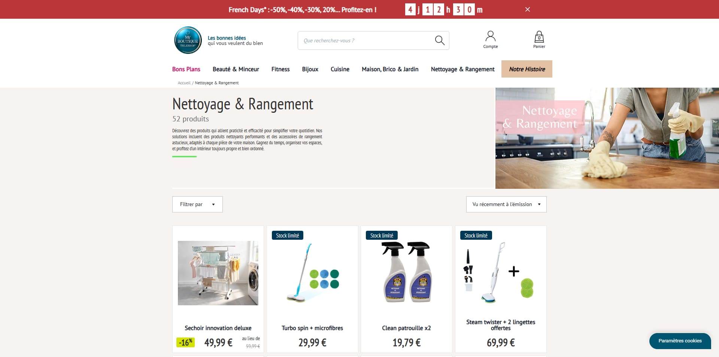Click the 19,79 € price
This screenshot has width=719, height=357.
pos(406,343)
